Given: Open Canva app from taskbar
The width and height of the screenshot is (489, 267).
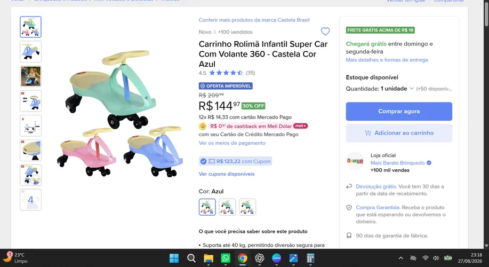Looking at the screenshot, I should [x=276, y=258].
